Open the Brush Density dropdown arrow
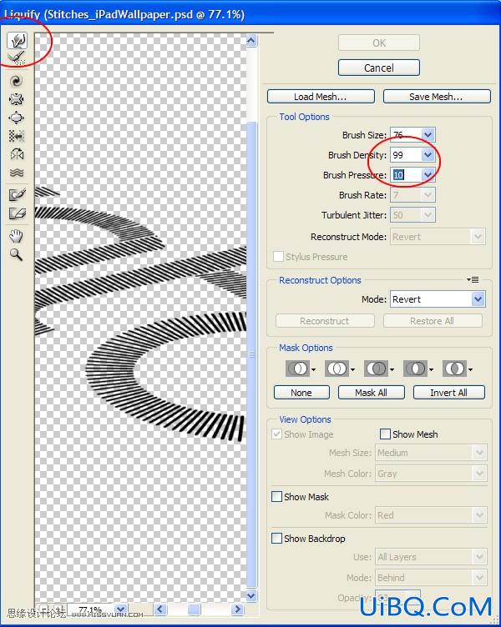The height and width of the screenshot is (627, 501). (x=428, y=155)
